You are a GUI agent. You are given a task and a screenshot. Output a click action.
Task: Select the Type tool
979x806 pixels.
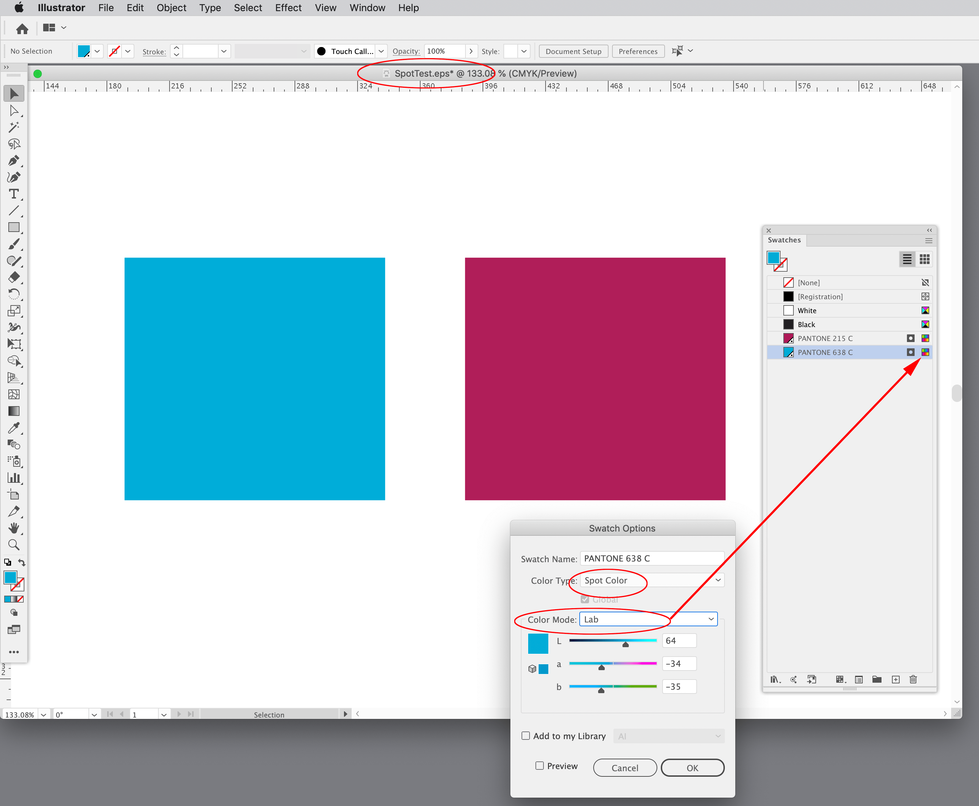click(x=14, y=195)
